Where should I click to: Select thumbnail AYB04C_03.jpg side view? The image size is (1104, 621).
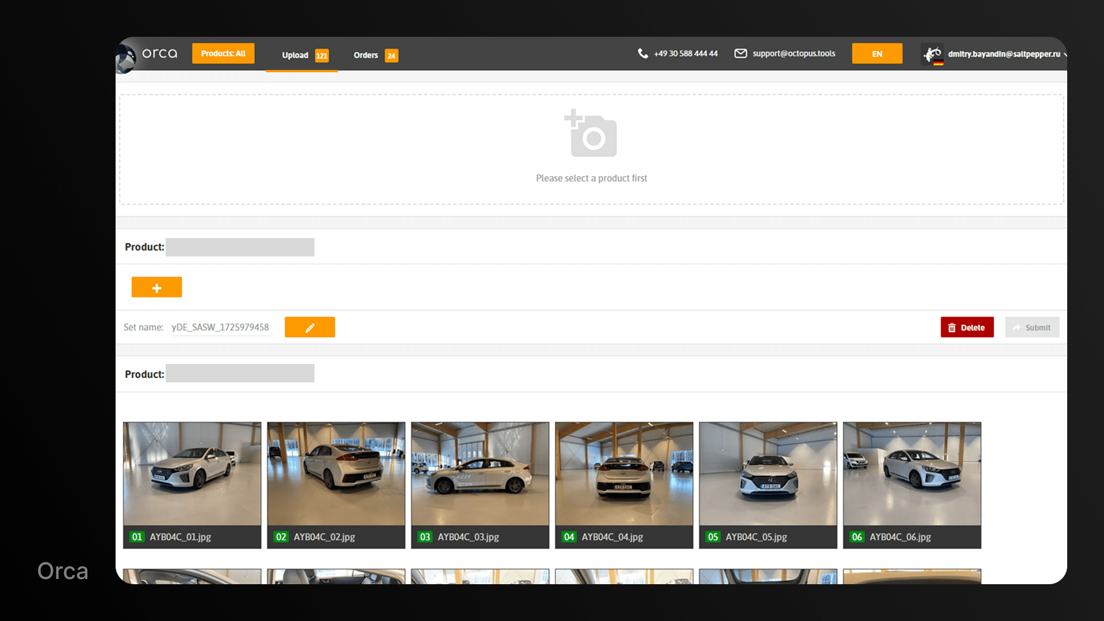click(x=480, y=474)
